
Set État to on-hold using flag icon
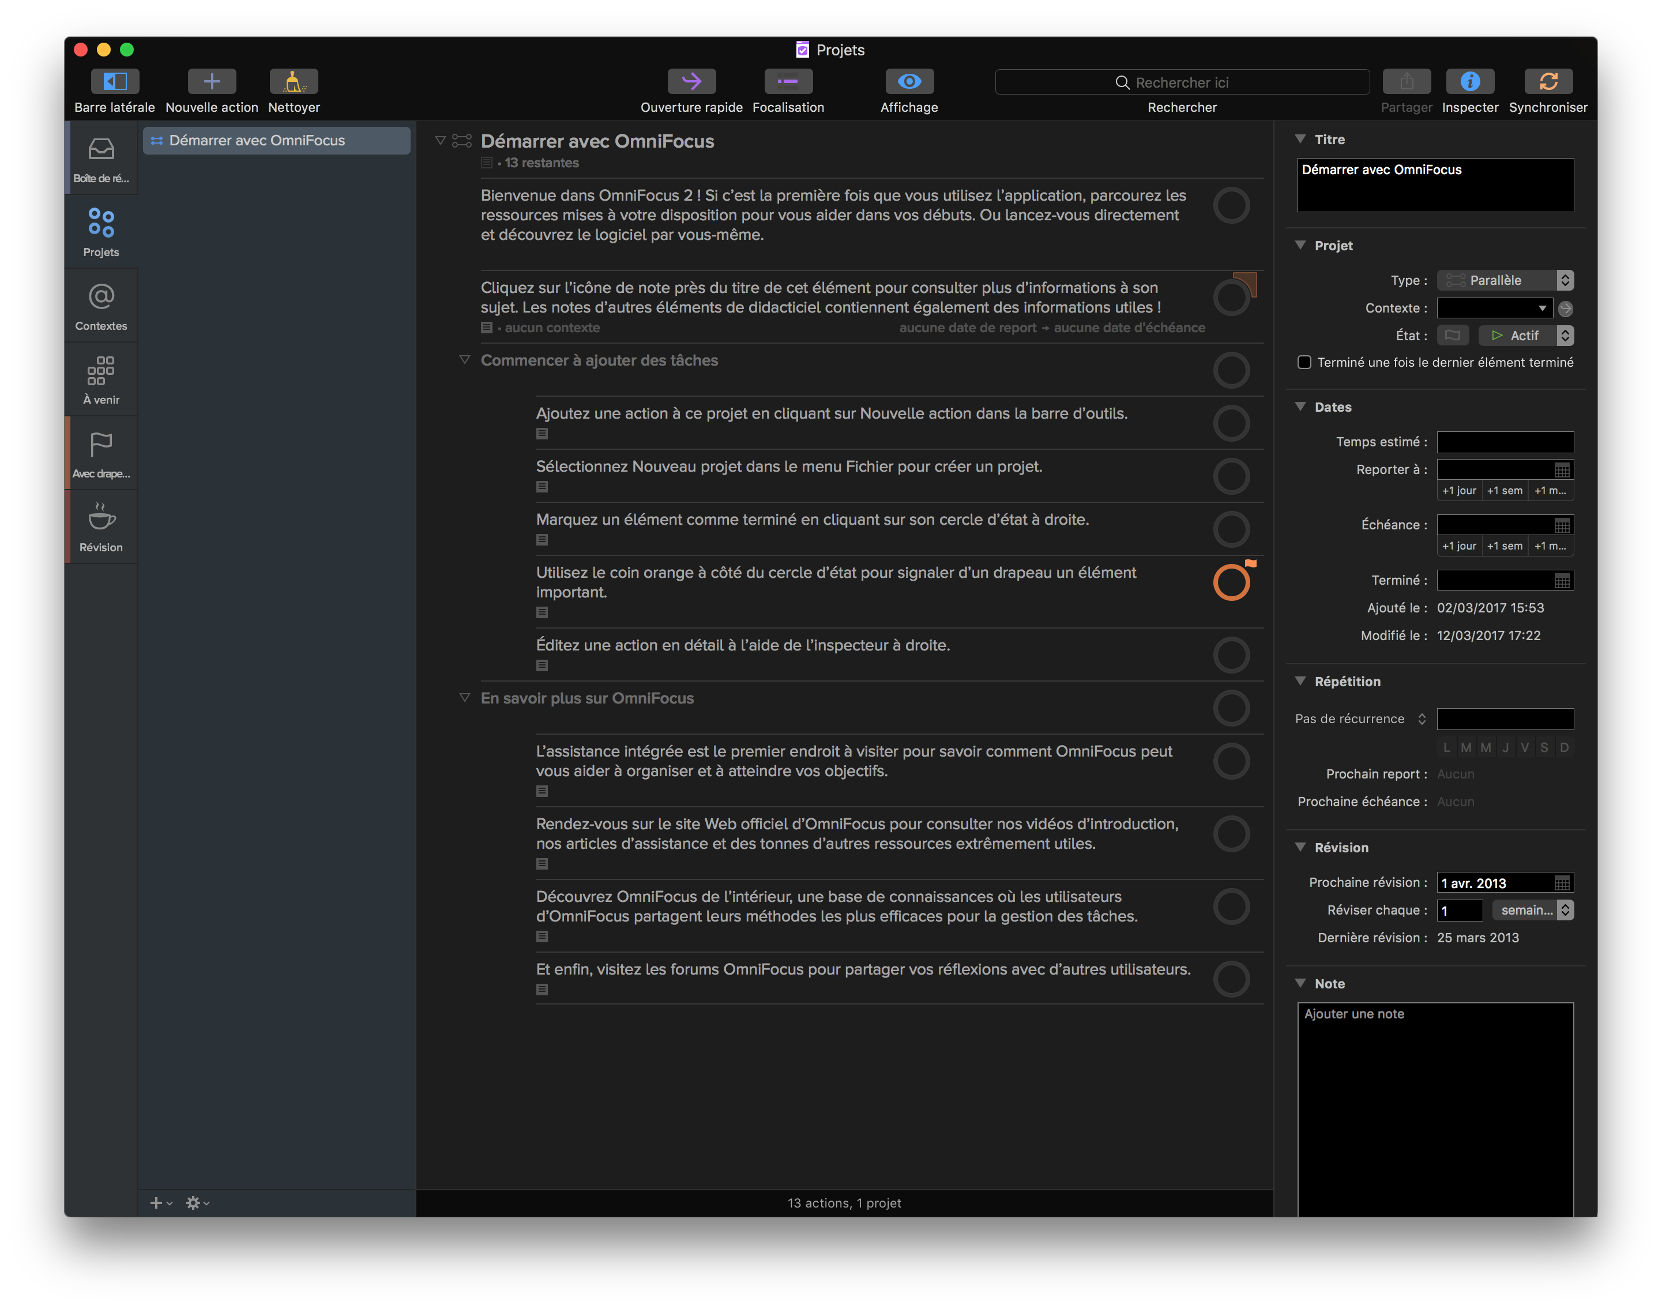click(x=1452, y=336)
